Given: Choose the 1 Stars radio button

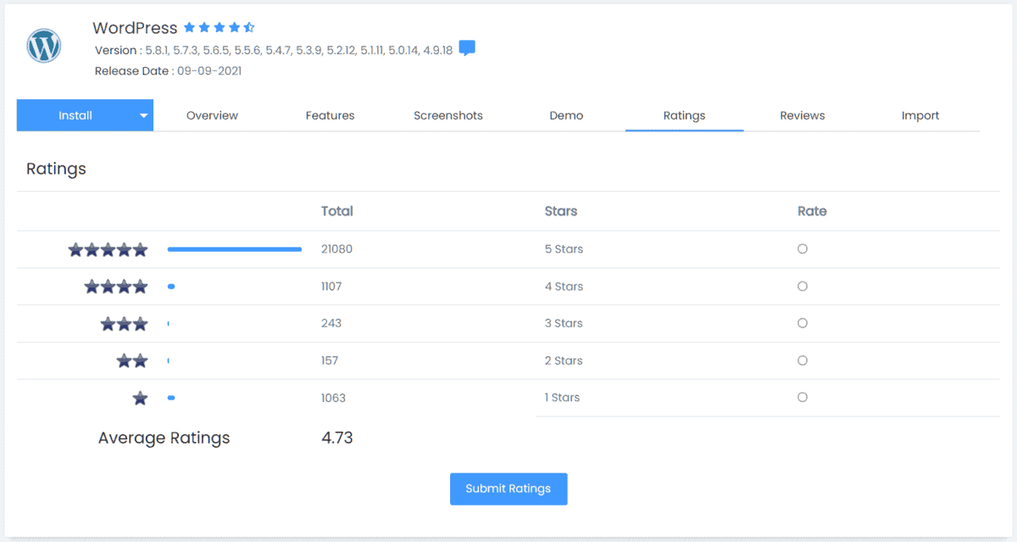Looking at the screenshot, I should point(803,397).
